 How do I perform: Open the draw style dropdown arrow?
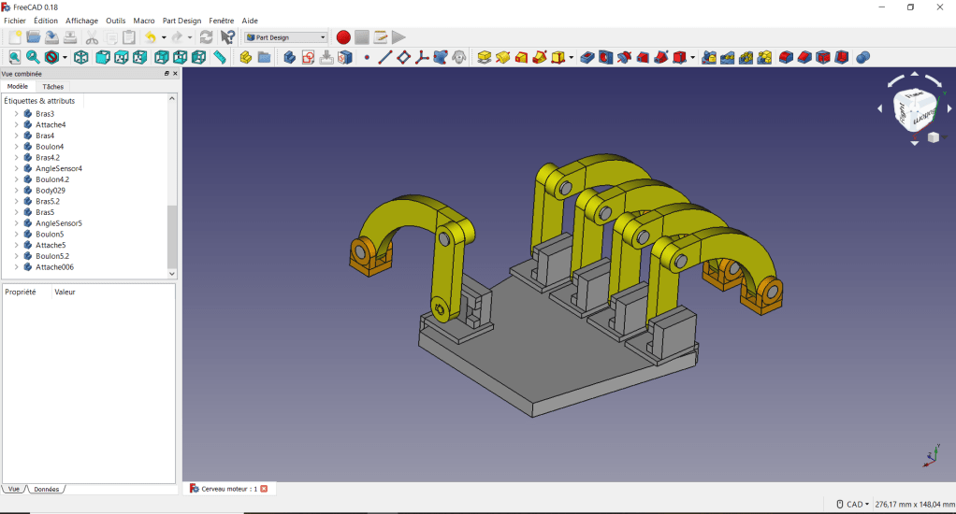(65, 58)
